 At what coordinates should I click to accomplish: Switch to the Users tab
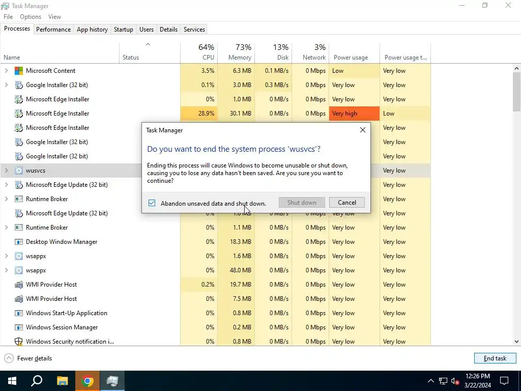click(x=147, y=29)
